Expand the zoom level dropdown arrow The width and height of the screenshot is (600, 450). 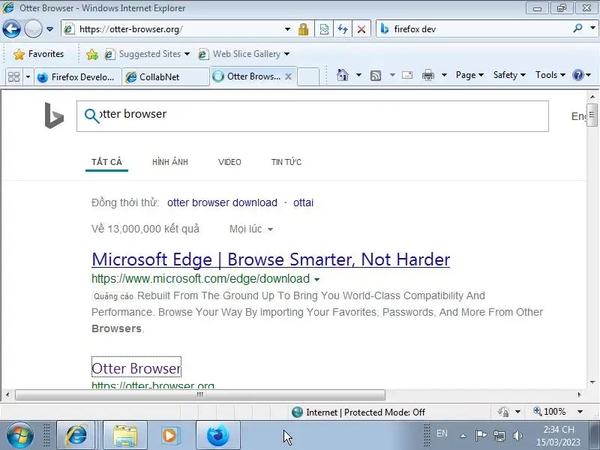pos(580,412)
